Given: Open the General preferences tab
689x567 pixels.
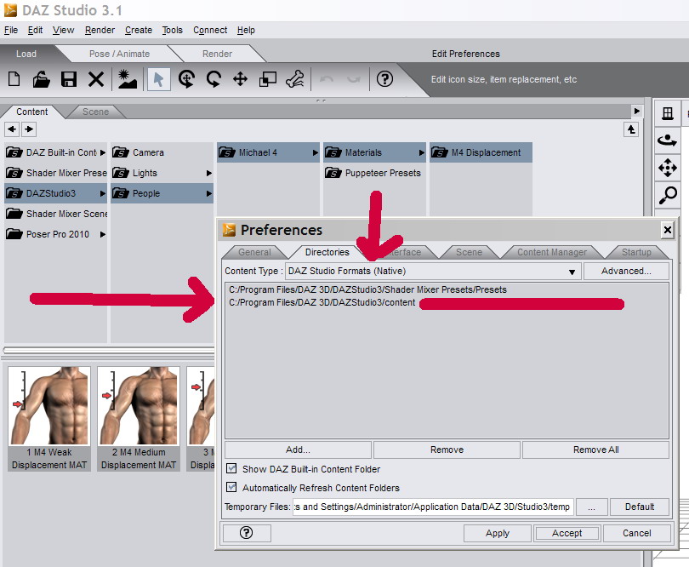Looking at the screenshot, I should 255,252.
